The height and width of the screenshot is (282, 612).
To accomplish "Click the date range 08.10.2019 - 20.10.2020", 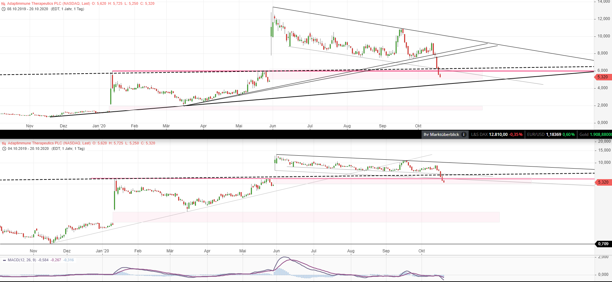I will pos(28,9).
